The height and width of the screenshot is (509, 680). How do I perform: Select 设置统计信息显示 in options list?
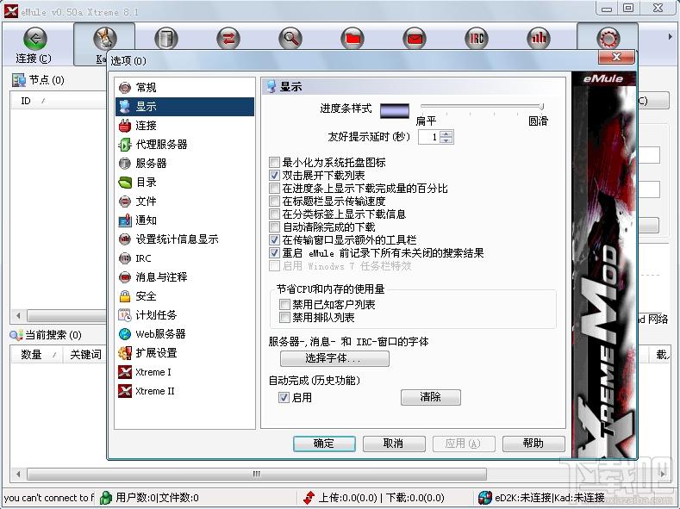[184, 239]
